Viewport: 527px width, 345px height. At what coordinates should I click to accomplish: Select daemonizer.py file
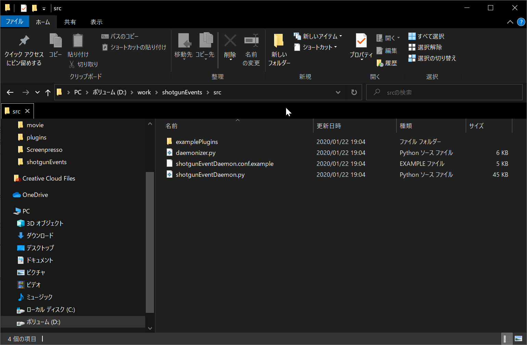tap(195, 152)
